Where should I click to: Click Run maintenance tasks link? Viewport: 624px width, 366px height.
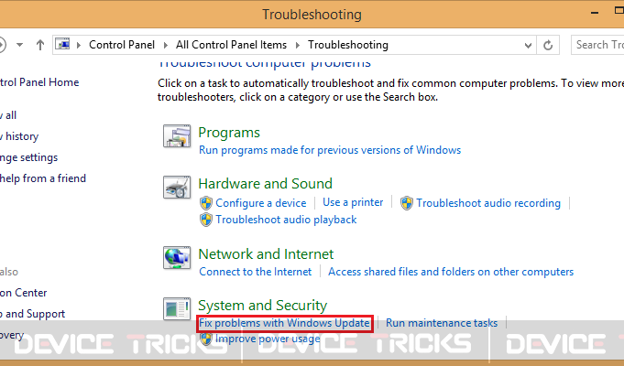[442, 323]
